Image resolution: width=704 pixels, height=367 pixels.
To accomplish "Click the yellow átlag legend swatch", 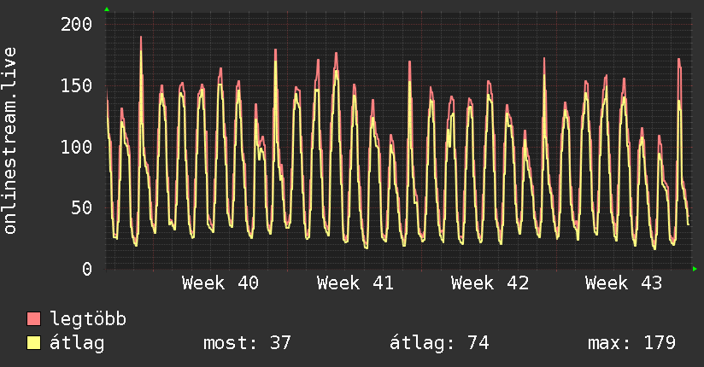I will click(33, 343).
